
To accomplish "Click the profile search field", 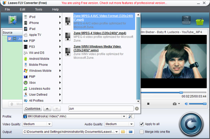I will [101, 108].
